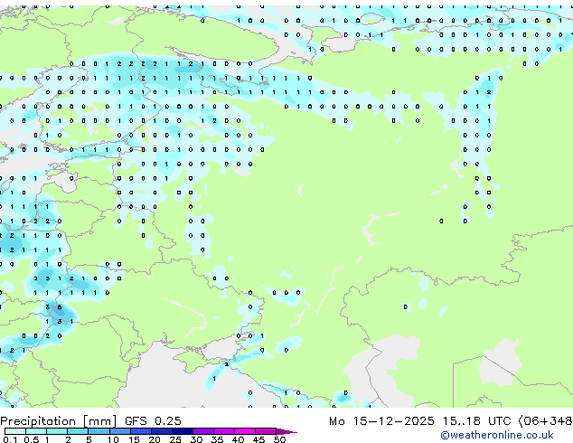
Task: Select the 35–40 mm legend color swatch
Action: pyautogui.click(x=224, y=431)
